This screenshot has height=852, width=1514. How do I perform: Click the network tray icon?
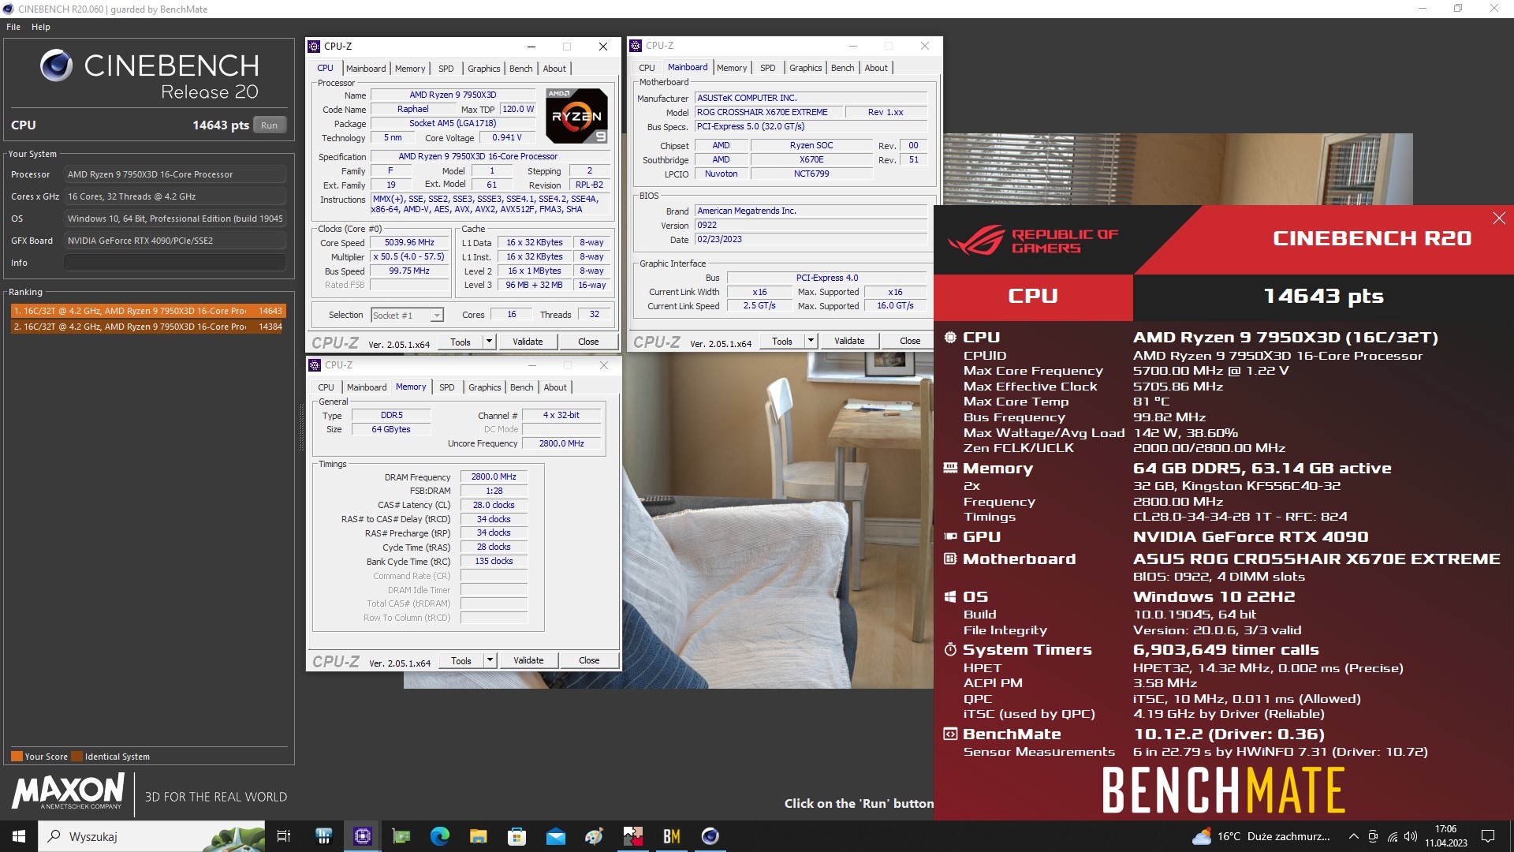pos(1393,836)
